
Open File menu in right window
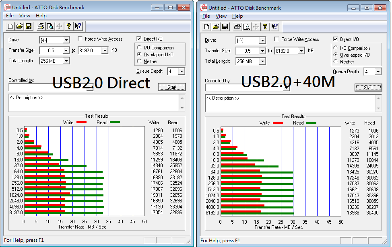206,16
